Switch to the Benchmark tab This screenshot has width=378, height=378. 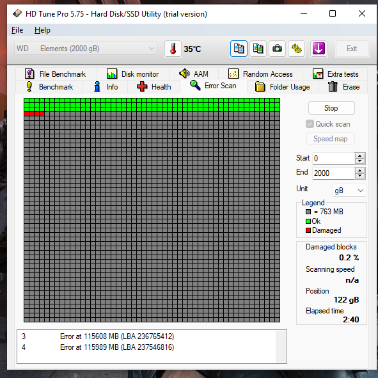(x=49, y=87)
